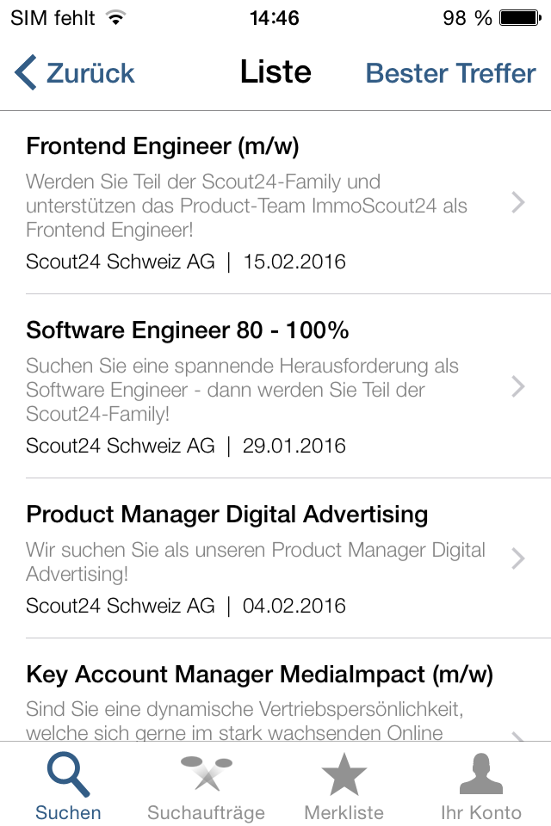The height and width of the screenshot is (826, 551).
Task: Open Frontend Engineer (m/w) job title
Action: [x=163, y=146]
